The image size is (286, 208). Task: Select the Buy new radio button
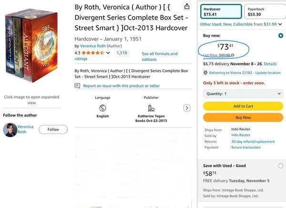pos(280,36)
